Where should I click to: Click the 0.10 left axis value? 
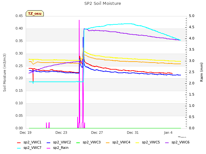point(19,103)
